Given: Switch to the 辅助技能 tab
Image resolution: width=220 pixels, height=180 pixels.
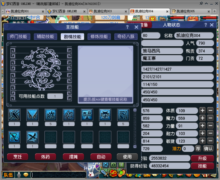Looking at the screenshot, I should coord(45,37).
